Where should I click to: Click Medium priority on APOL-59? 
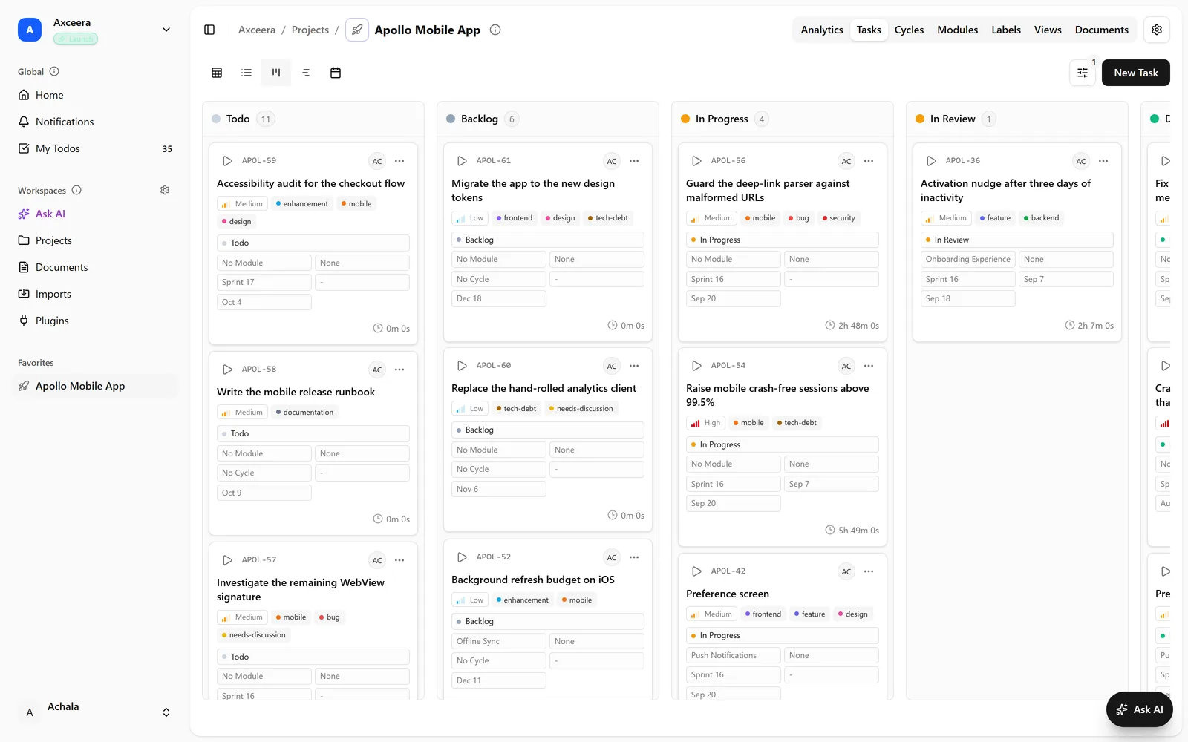tap(242, 204)
